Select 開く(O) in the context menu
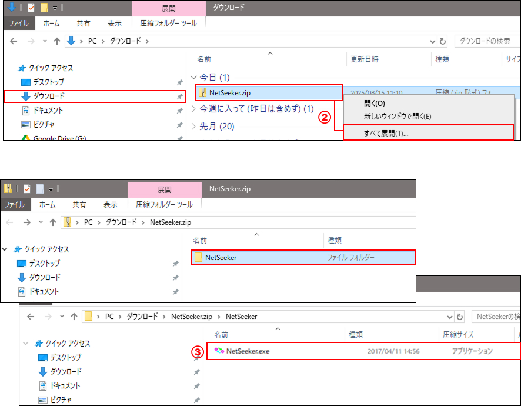This screenshot has width=521, height=406. coord(375,103)
